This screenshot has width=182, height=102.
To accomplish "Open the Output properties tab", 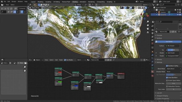I will pyautogui.click(x=152, y=33).
